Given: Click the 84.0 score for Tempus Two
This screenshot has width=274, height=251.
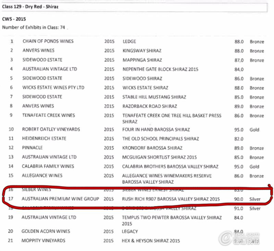Looking at the screenshot, I should 239,218.
